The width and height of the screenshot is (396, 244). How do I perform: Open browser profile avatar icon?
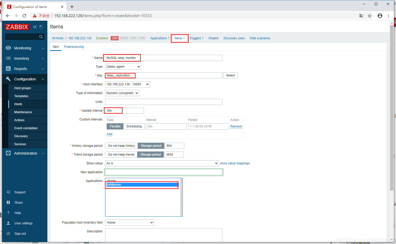click(380, 16)
